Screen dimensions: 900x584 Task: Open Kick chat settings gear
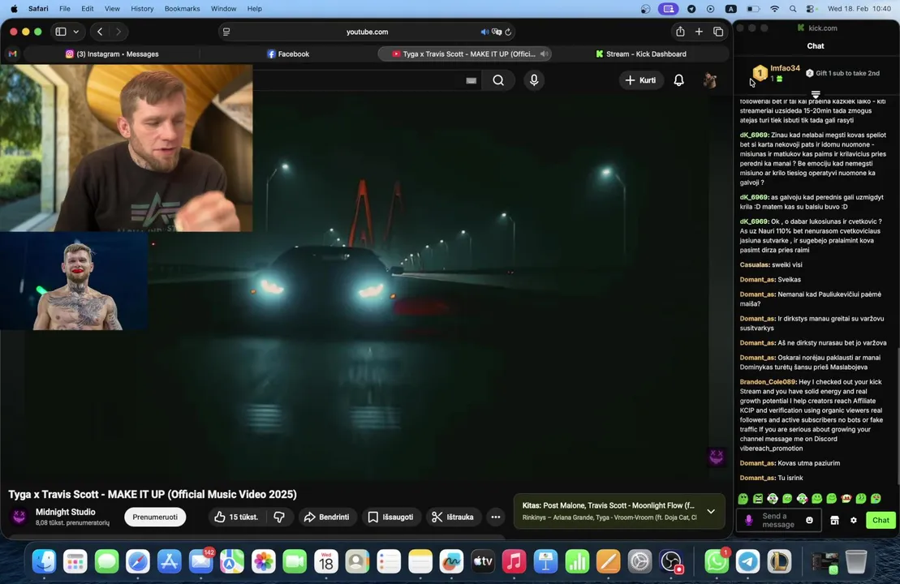[x=854, y=520]
